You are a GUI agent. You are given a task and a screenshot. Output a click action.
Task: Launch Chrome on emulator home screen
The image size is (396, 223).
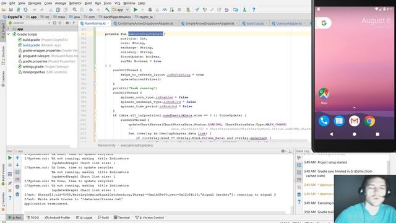coord(369,121)
